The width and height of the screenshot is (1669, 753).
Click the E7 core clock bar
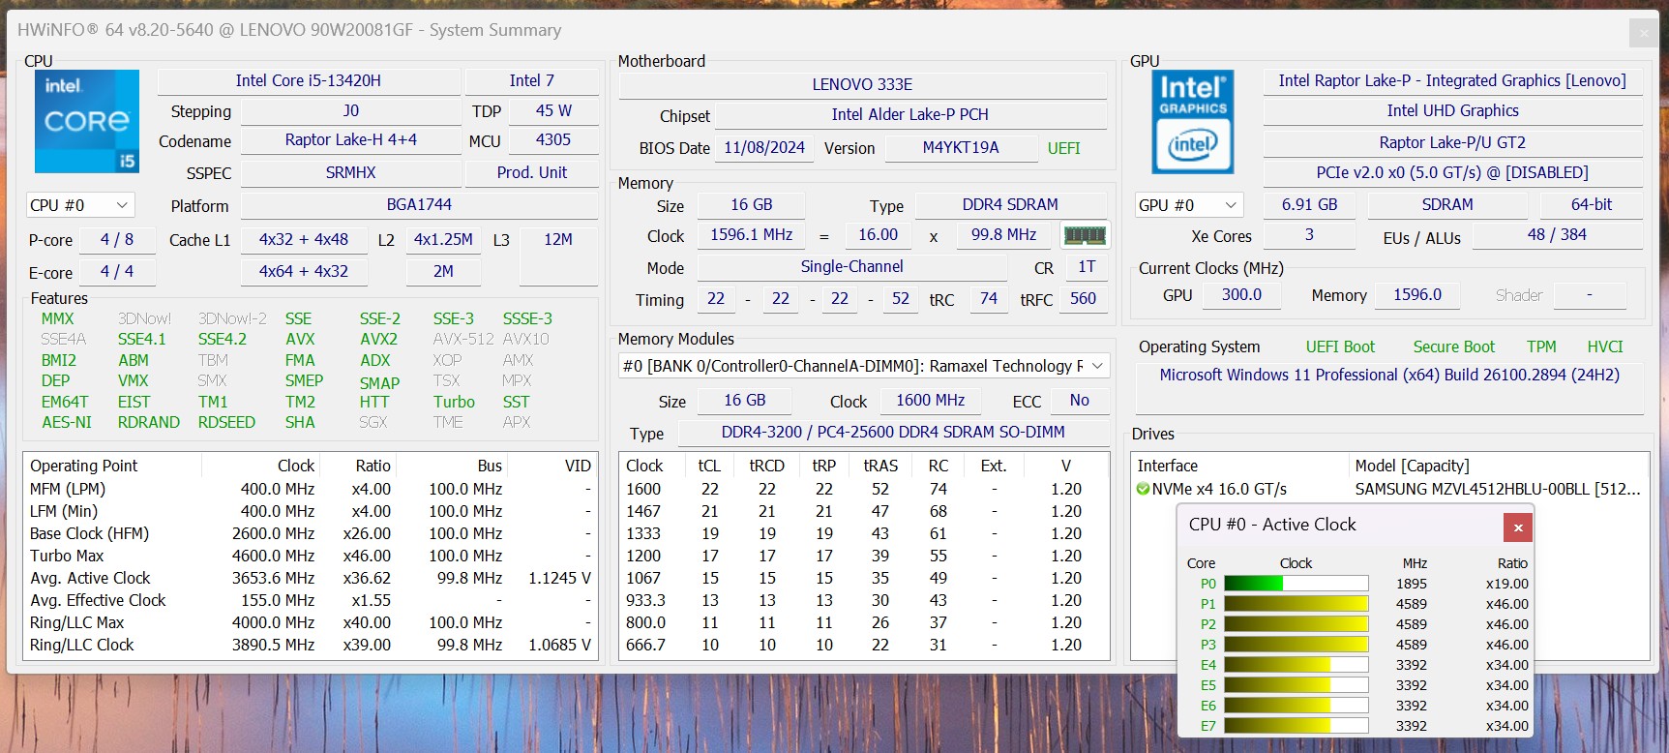(1296, 726)
